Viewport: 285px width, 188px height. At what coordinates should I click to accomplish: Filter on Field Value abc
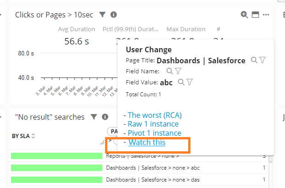[190, 82]
